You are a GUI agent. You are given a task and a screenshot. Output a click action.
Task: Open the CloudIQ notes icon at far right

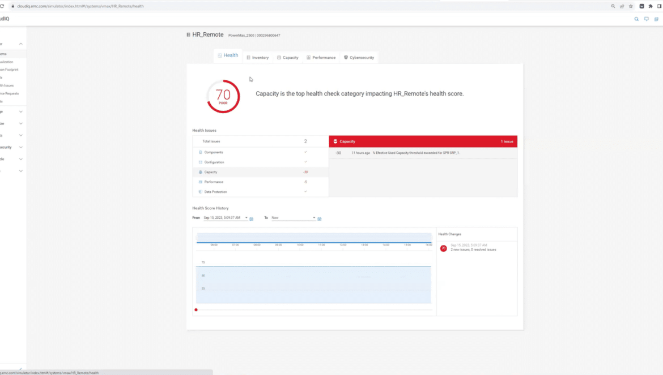(656, 19)
